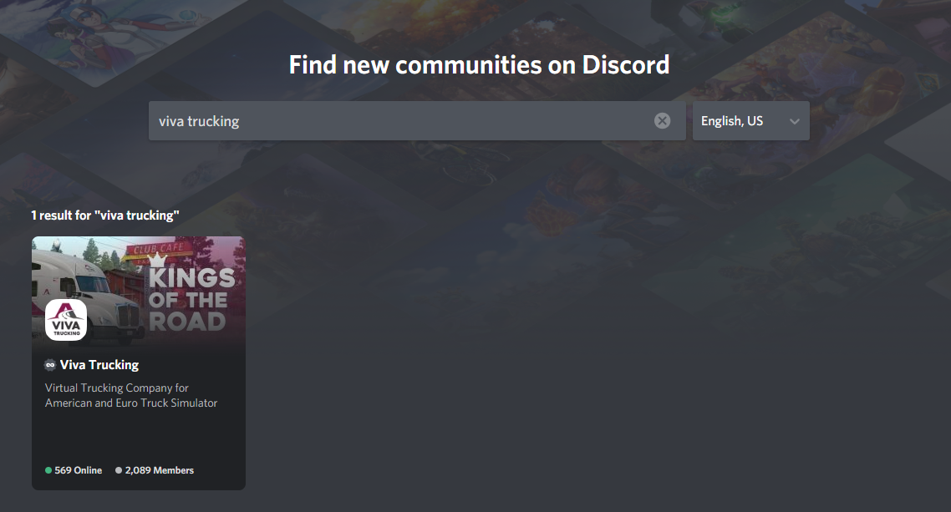Click the crown icon on the banner

[158, 260]
